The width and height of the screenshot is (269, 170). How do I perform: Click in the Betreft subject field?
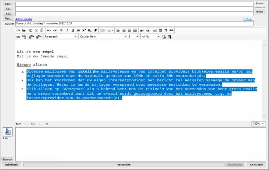pyautogui.click(x=134, y=24)
